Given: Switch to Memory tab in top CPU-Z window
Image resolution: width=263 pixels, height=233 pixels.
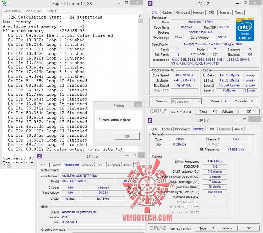Looking at the screenshot, I should click(198, 12).
